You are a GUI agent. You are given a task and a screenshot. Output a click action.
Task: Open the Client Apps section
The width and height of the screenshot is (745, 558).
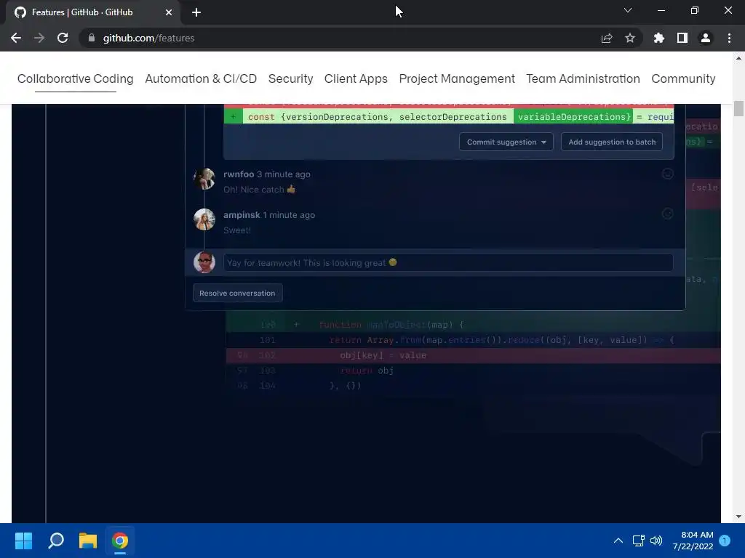click(356, 78)
